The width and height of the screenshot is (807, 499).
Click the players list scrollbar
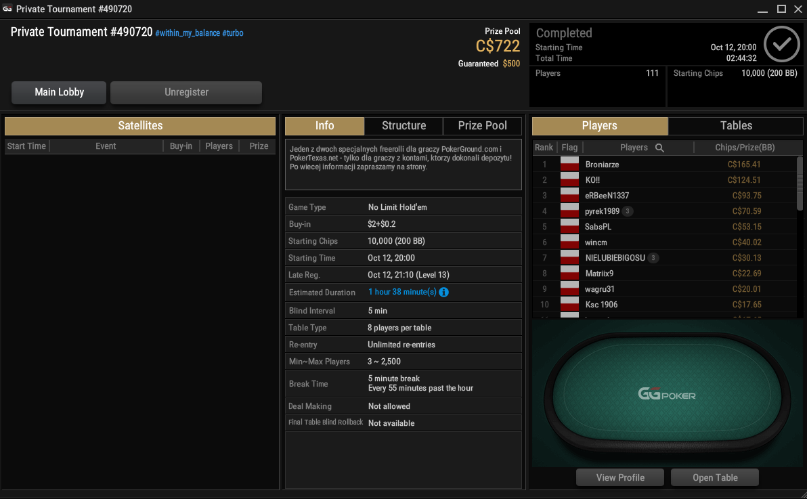point(800,183)
